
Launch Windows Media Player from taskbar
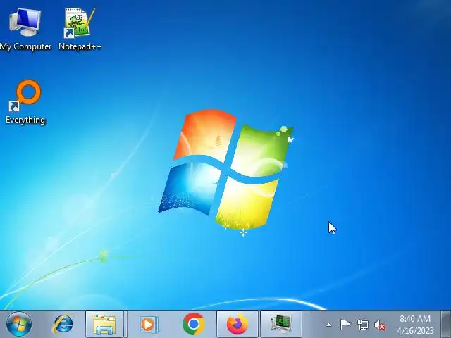tap(149, 325)
